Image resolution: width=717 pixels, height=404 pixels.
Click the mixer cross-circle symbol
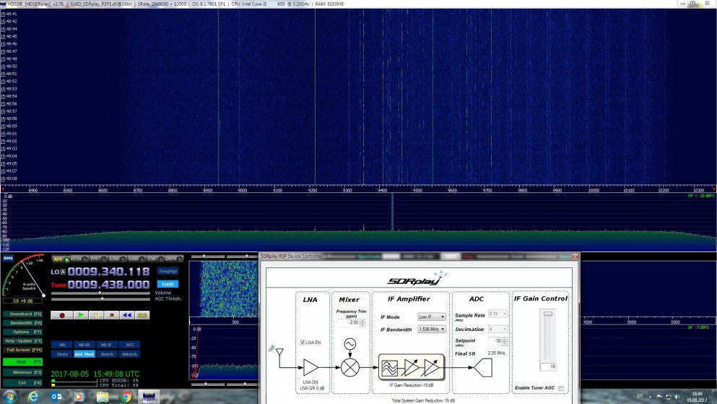click(x=349, y=367)
